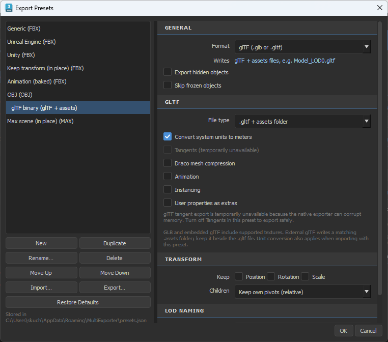
Task: Click the Cancel button
Action: [368, 331]
